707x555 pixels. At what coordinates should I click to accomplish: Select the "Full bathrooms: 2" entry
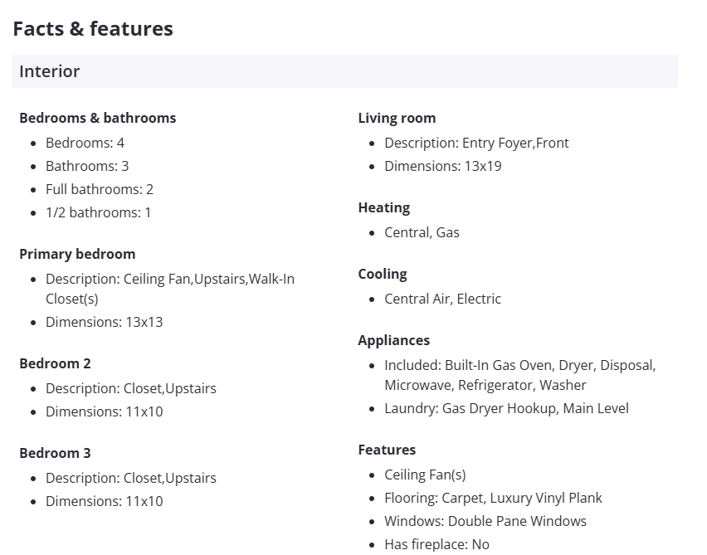(100, 189)
